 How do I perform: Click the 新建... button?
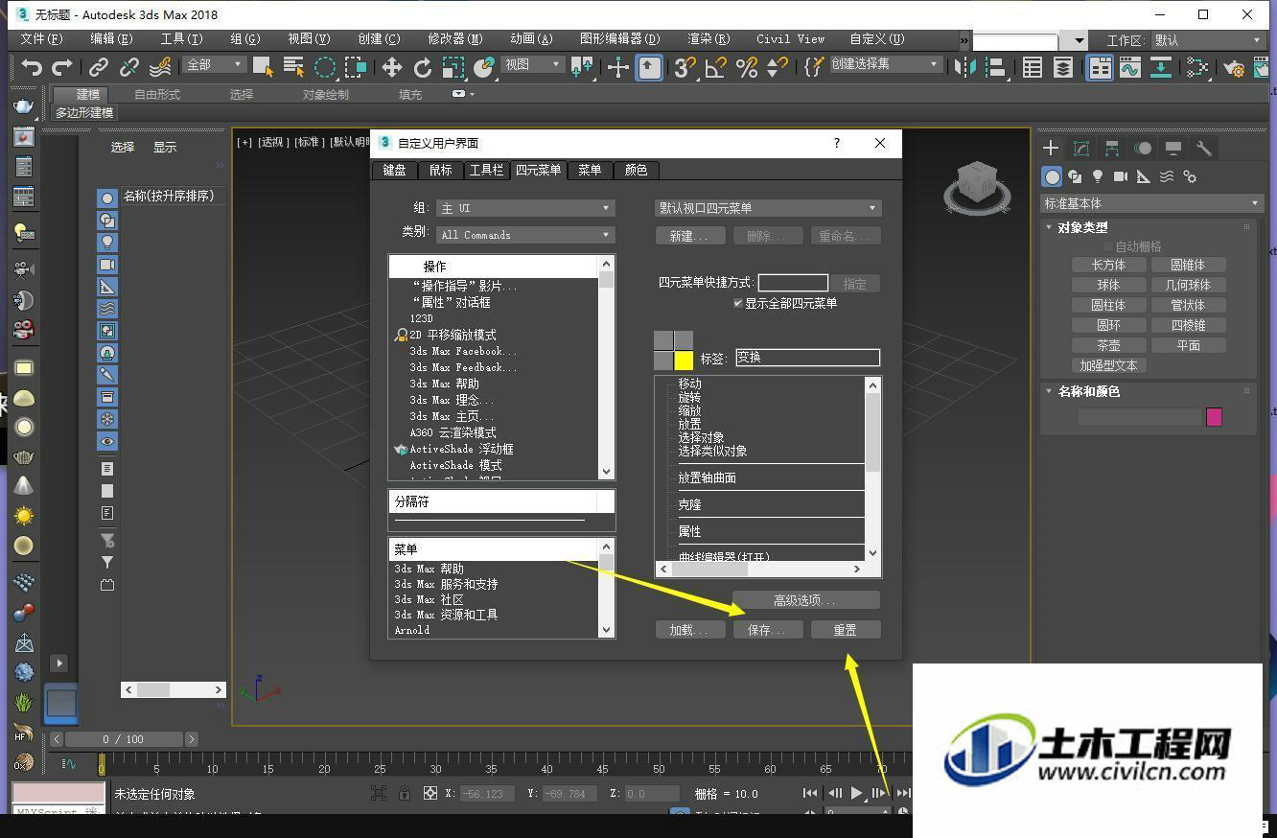690,236
